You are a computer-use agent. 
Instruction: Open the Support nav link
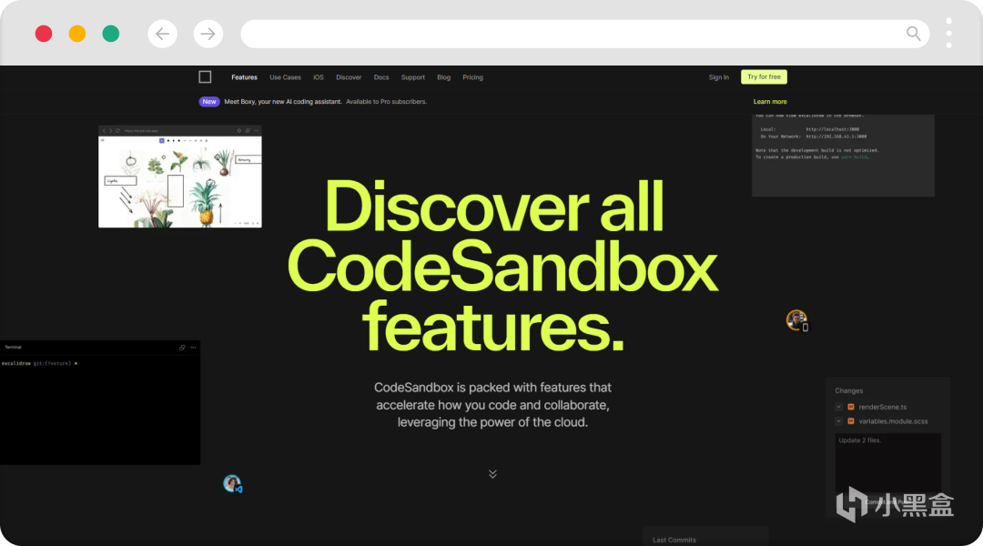(413, 77)
